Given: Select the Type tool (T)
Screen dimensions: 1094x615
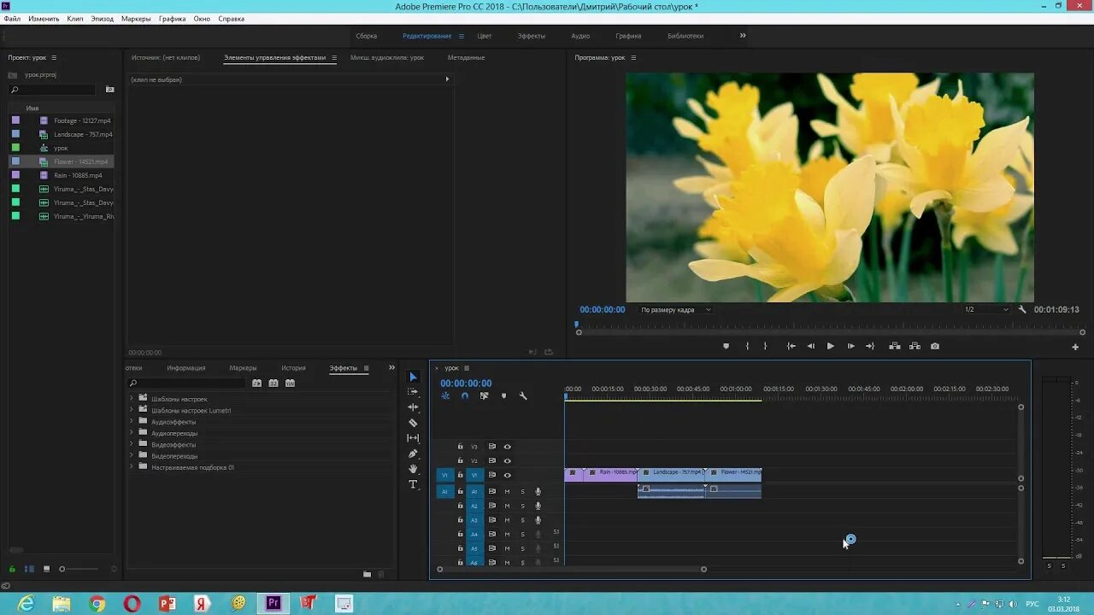Looking at the screenshot, I should tap(413, 484).
